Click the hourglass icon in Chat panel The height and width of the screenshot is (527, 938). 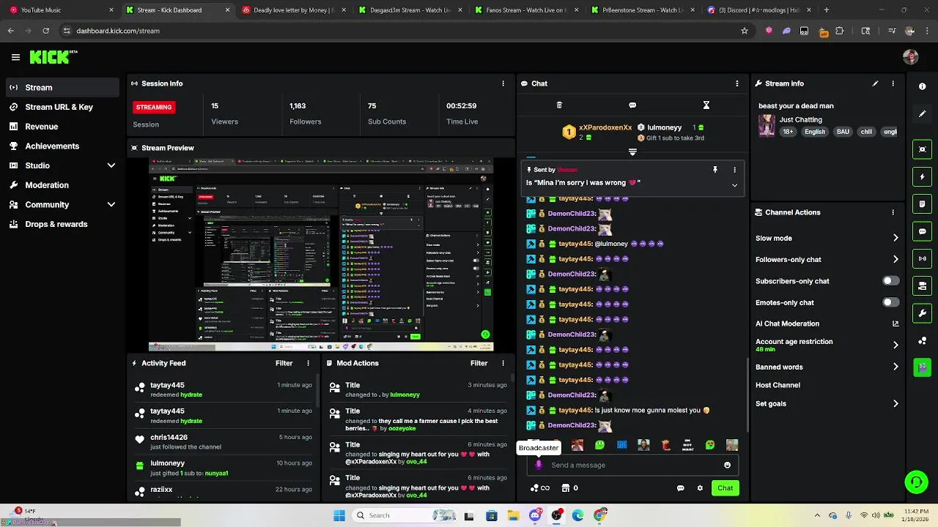coord(706,105)
